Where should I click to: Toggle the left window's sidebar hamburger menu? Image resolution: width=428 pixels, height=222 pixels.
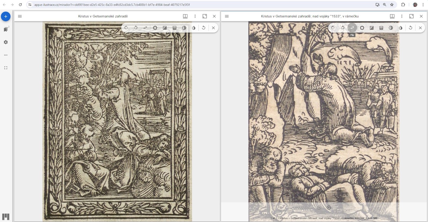click(x=20, y=16)
